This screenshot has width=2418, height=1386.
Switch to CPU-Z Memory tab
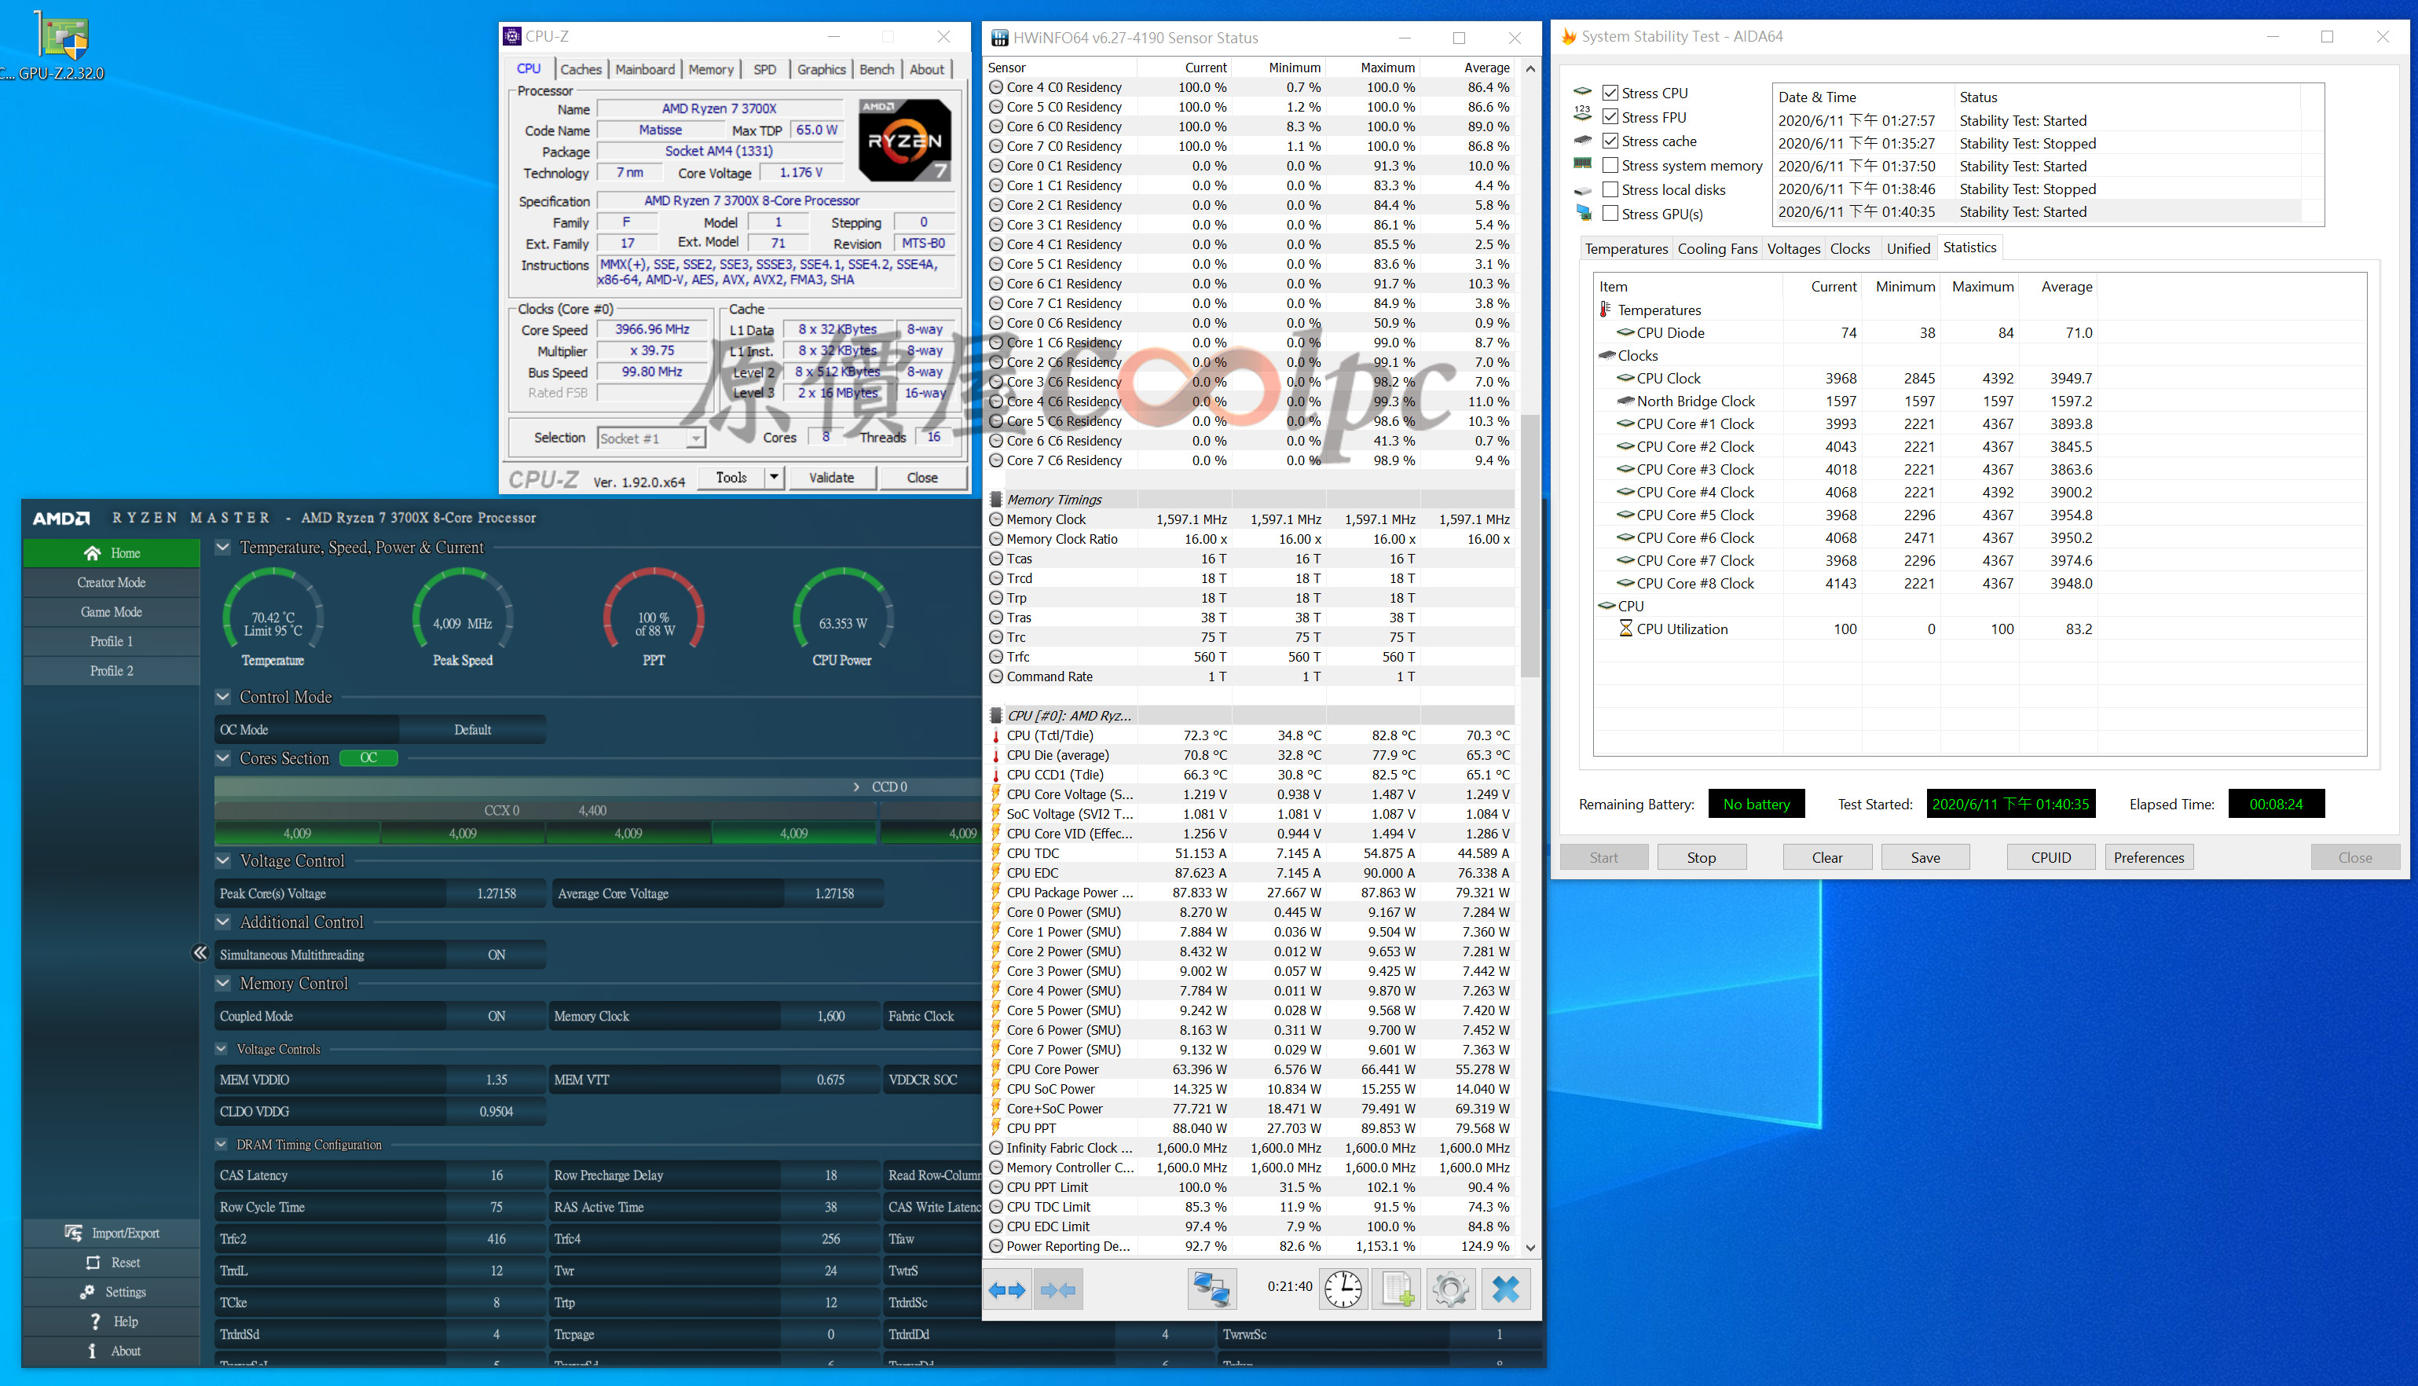tap(710, 69)
